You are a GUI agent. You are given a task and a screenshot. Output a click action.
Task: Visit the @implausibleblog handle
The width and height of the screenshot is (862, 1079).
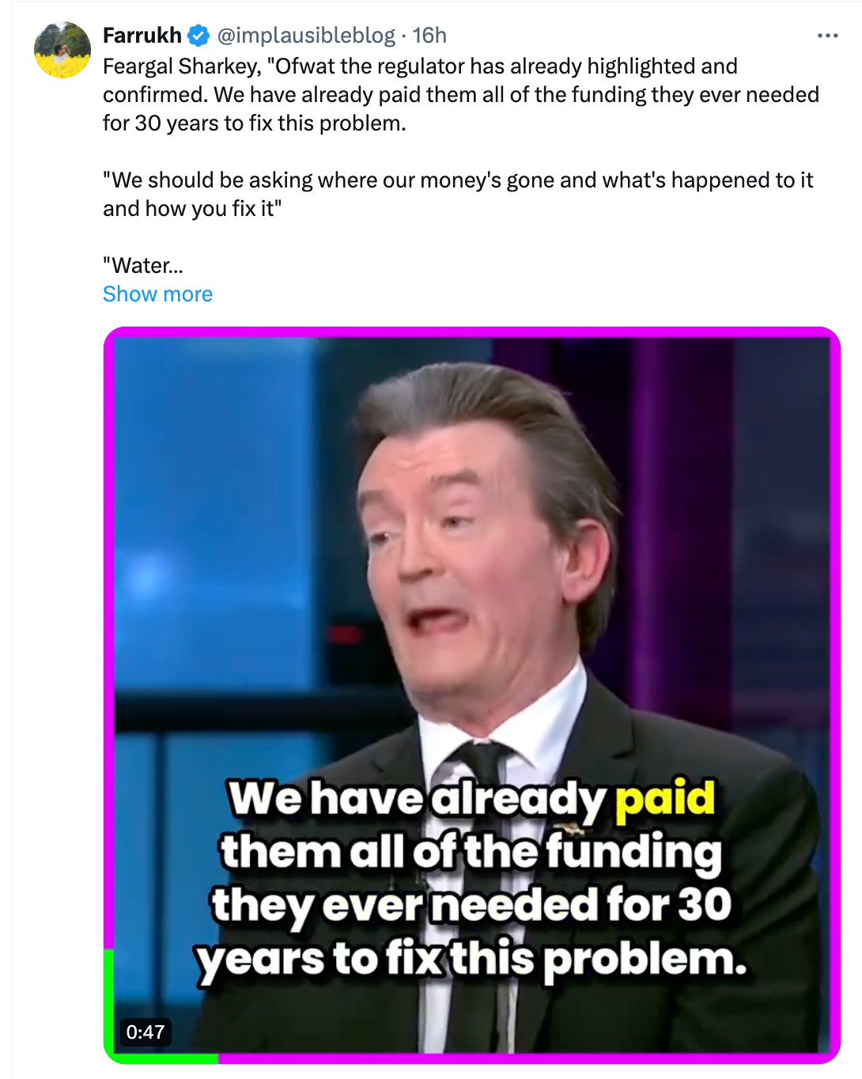click(306, 36)
